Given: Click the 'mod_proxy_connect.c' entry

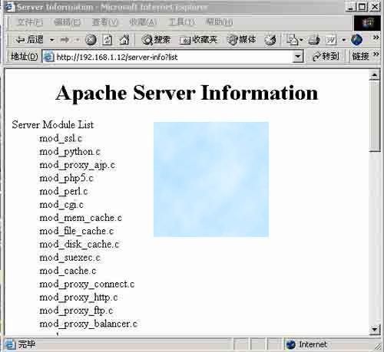Looking at the screenshot, I should pyautogui.click(x=87, y=285).
